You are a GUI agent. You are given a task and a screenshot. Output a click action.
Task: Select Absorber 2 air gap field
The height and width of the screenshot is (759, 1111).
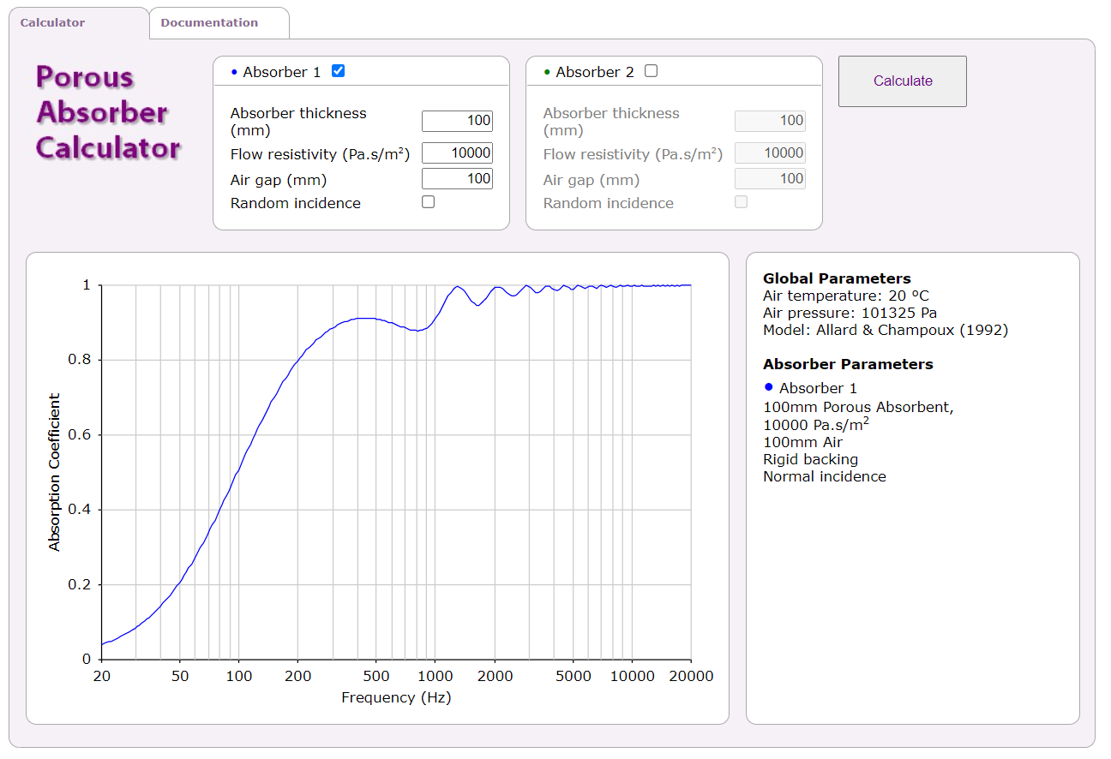(x=770, y=178)
